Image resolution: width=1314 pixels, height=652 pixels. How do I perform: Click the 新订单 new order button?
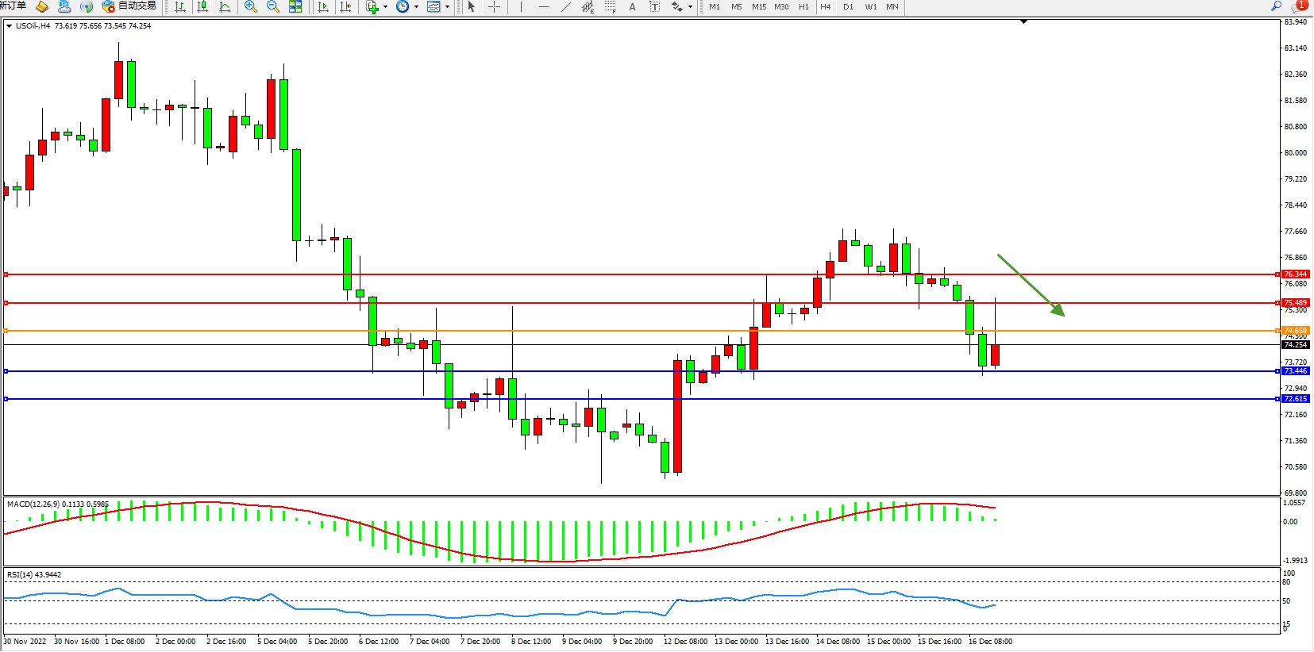tap(13, 6)
